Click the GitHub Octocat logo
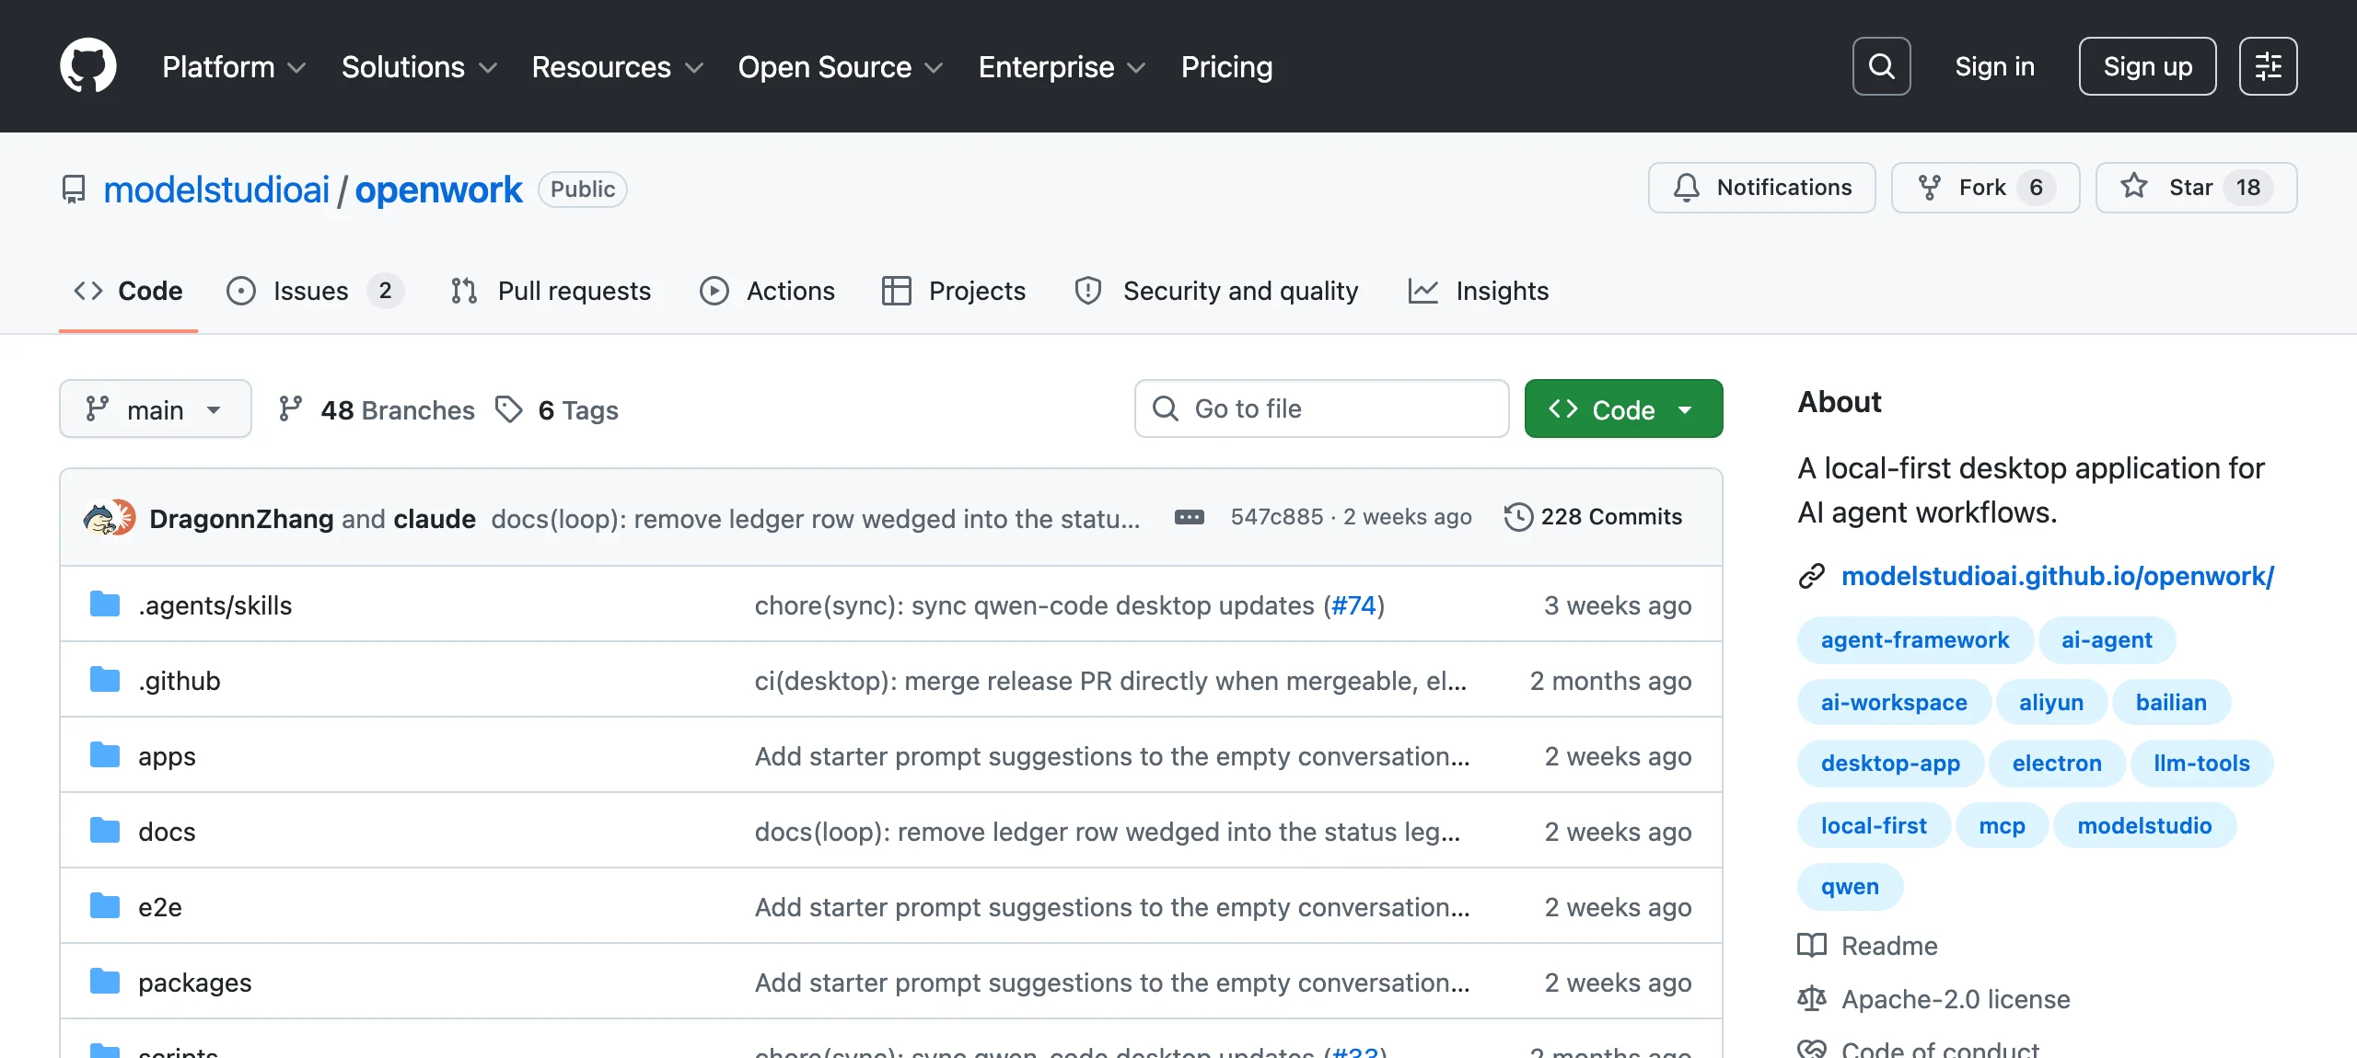 88,66
